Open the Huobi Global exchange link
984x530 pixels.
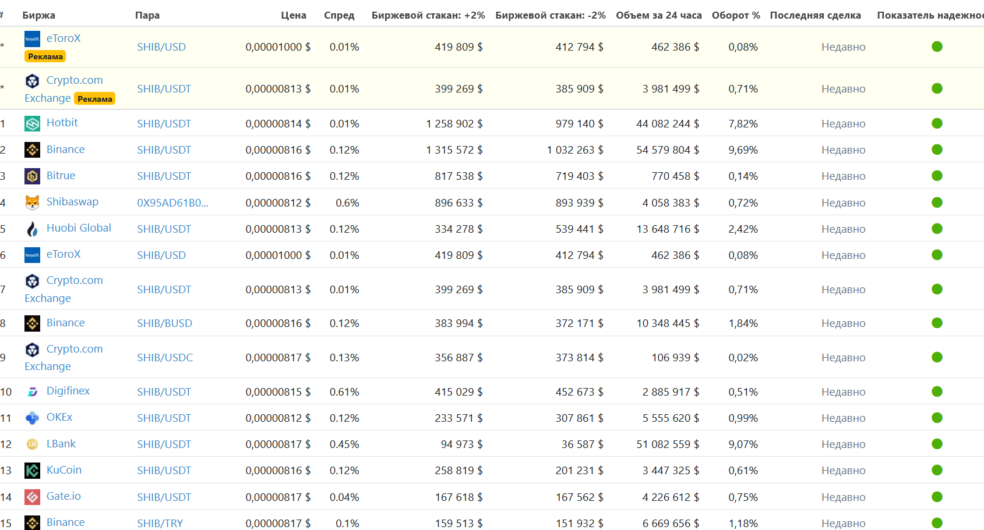click(x=79, y=228)
